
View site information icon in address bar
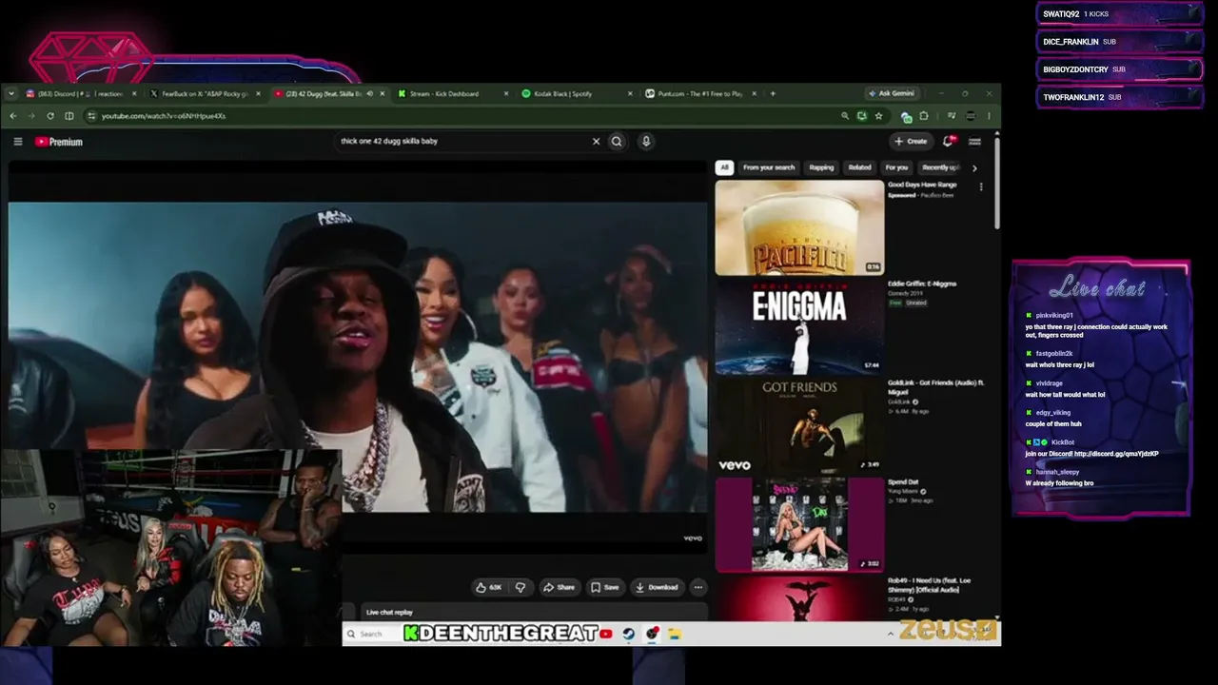(x=91, y=116)
